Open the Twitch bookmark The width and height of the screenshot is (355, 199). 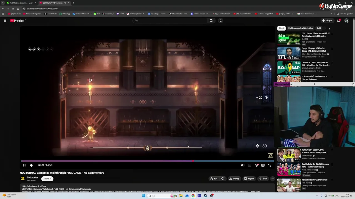(x=121, y=14)
